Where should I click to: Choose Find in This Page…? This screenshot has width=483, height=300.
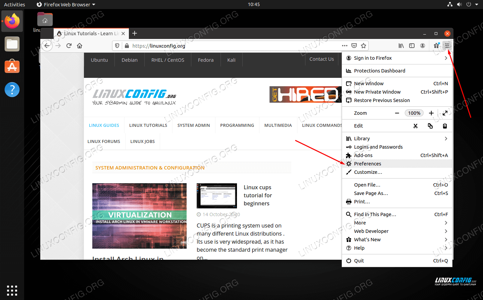coord(397,214)
